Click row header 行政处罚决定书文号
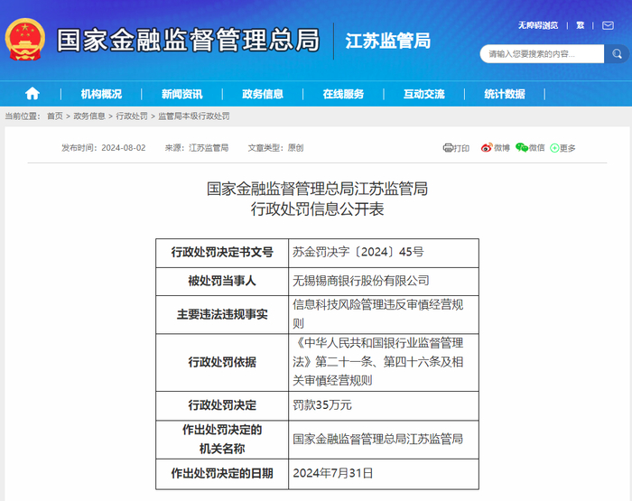 tap(222, 253)
